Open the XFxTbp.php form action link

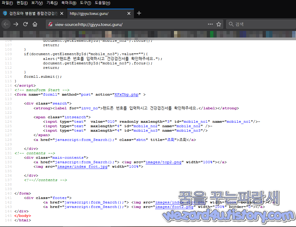click(127, 94)
